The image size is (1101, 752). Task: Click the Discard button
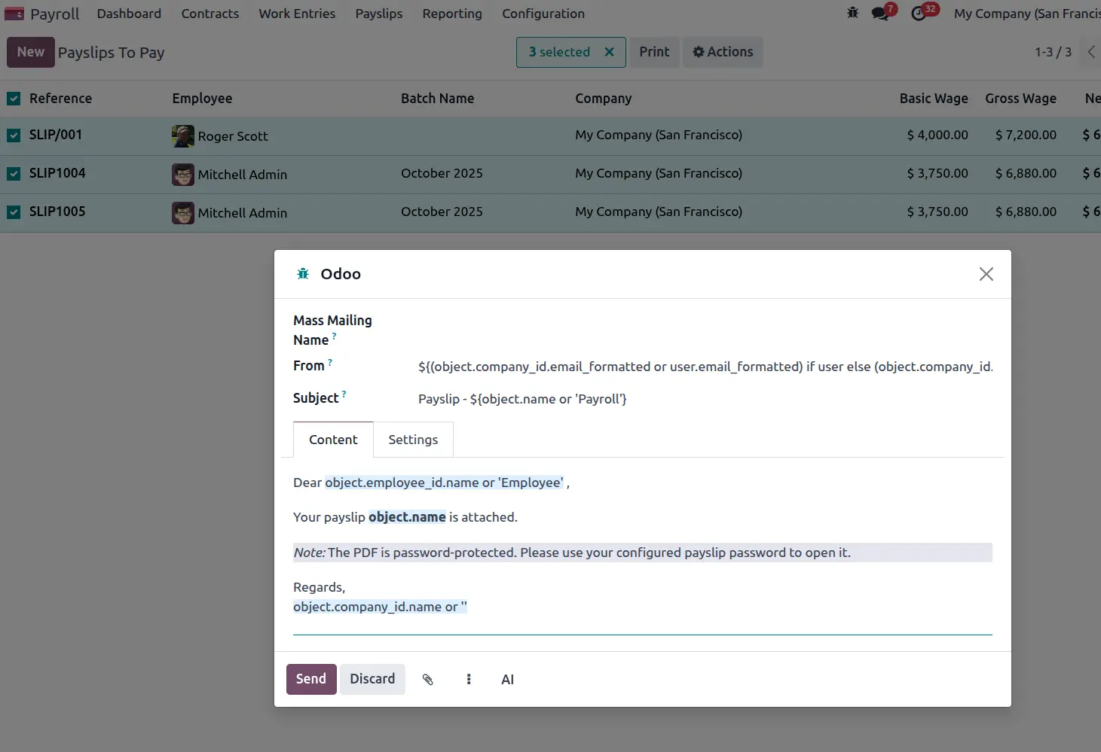click(372, 679)
